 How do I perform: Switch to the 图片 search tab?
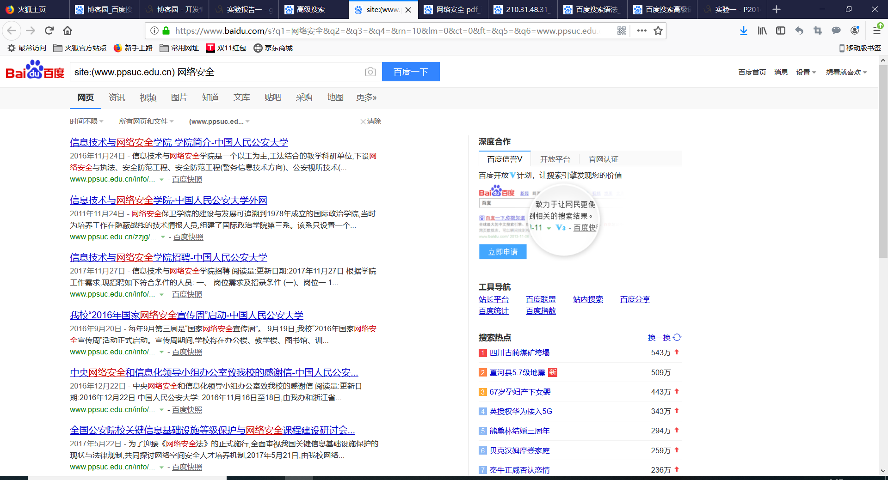[179, 97]
